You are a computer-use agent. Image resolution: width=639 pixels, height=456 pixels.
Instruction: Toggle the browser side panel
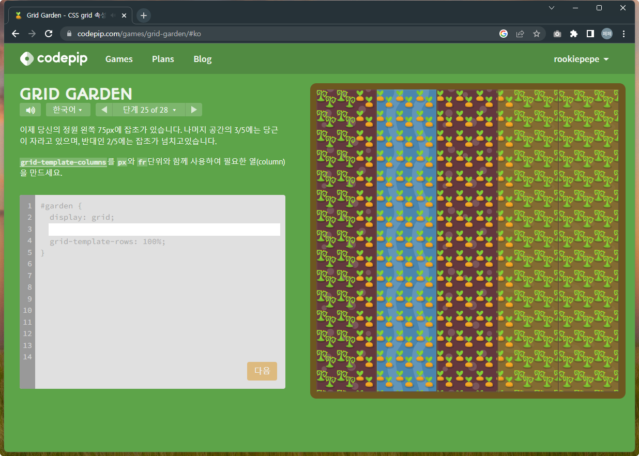[x=590, y=34]
